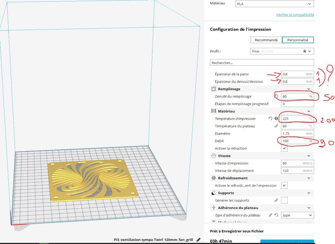
Task: Click the Configuration de l'impression heading
Action: (x=240, y=29)
